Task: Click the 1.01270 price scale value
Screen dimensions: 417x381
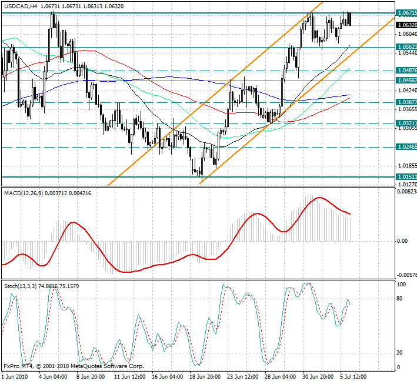Action: tap(407, 184)
